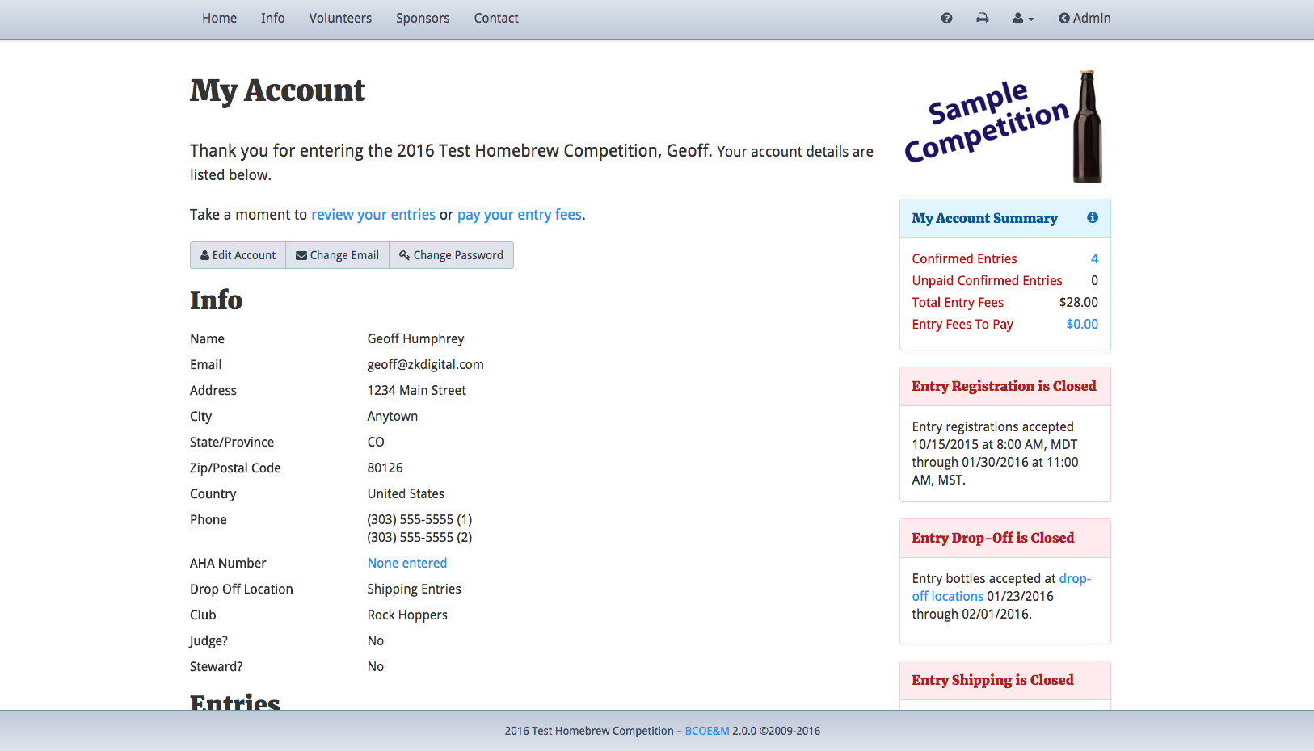
Task: Open the user account dropdown menu
Action: click(1022, 18)
